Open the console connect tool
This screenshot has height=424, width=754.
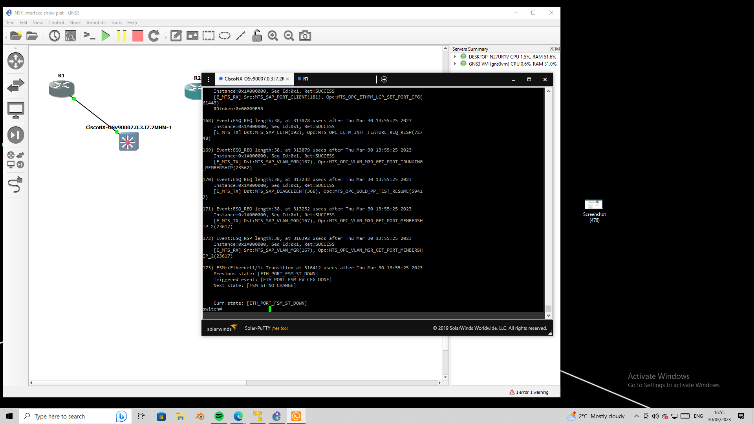(x=90, y=35)
